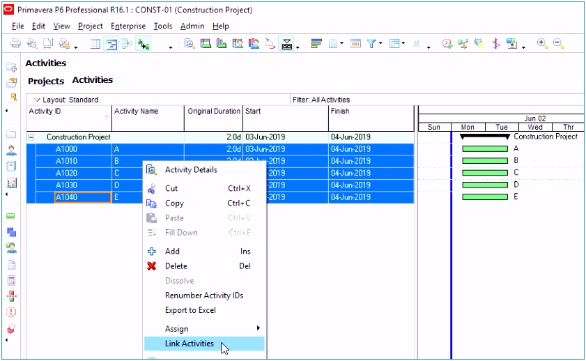The width and height of the screenshot is (586, 361).
Task: Open the File menu
Action: point(18,26)
